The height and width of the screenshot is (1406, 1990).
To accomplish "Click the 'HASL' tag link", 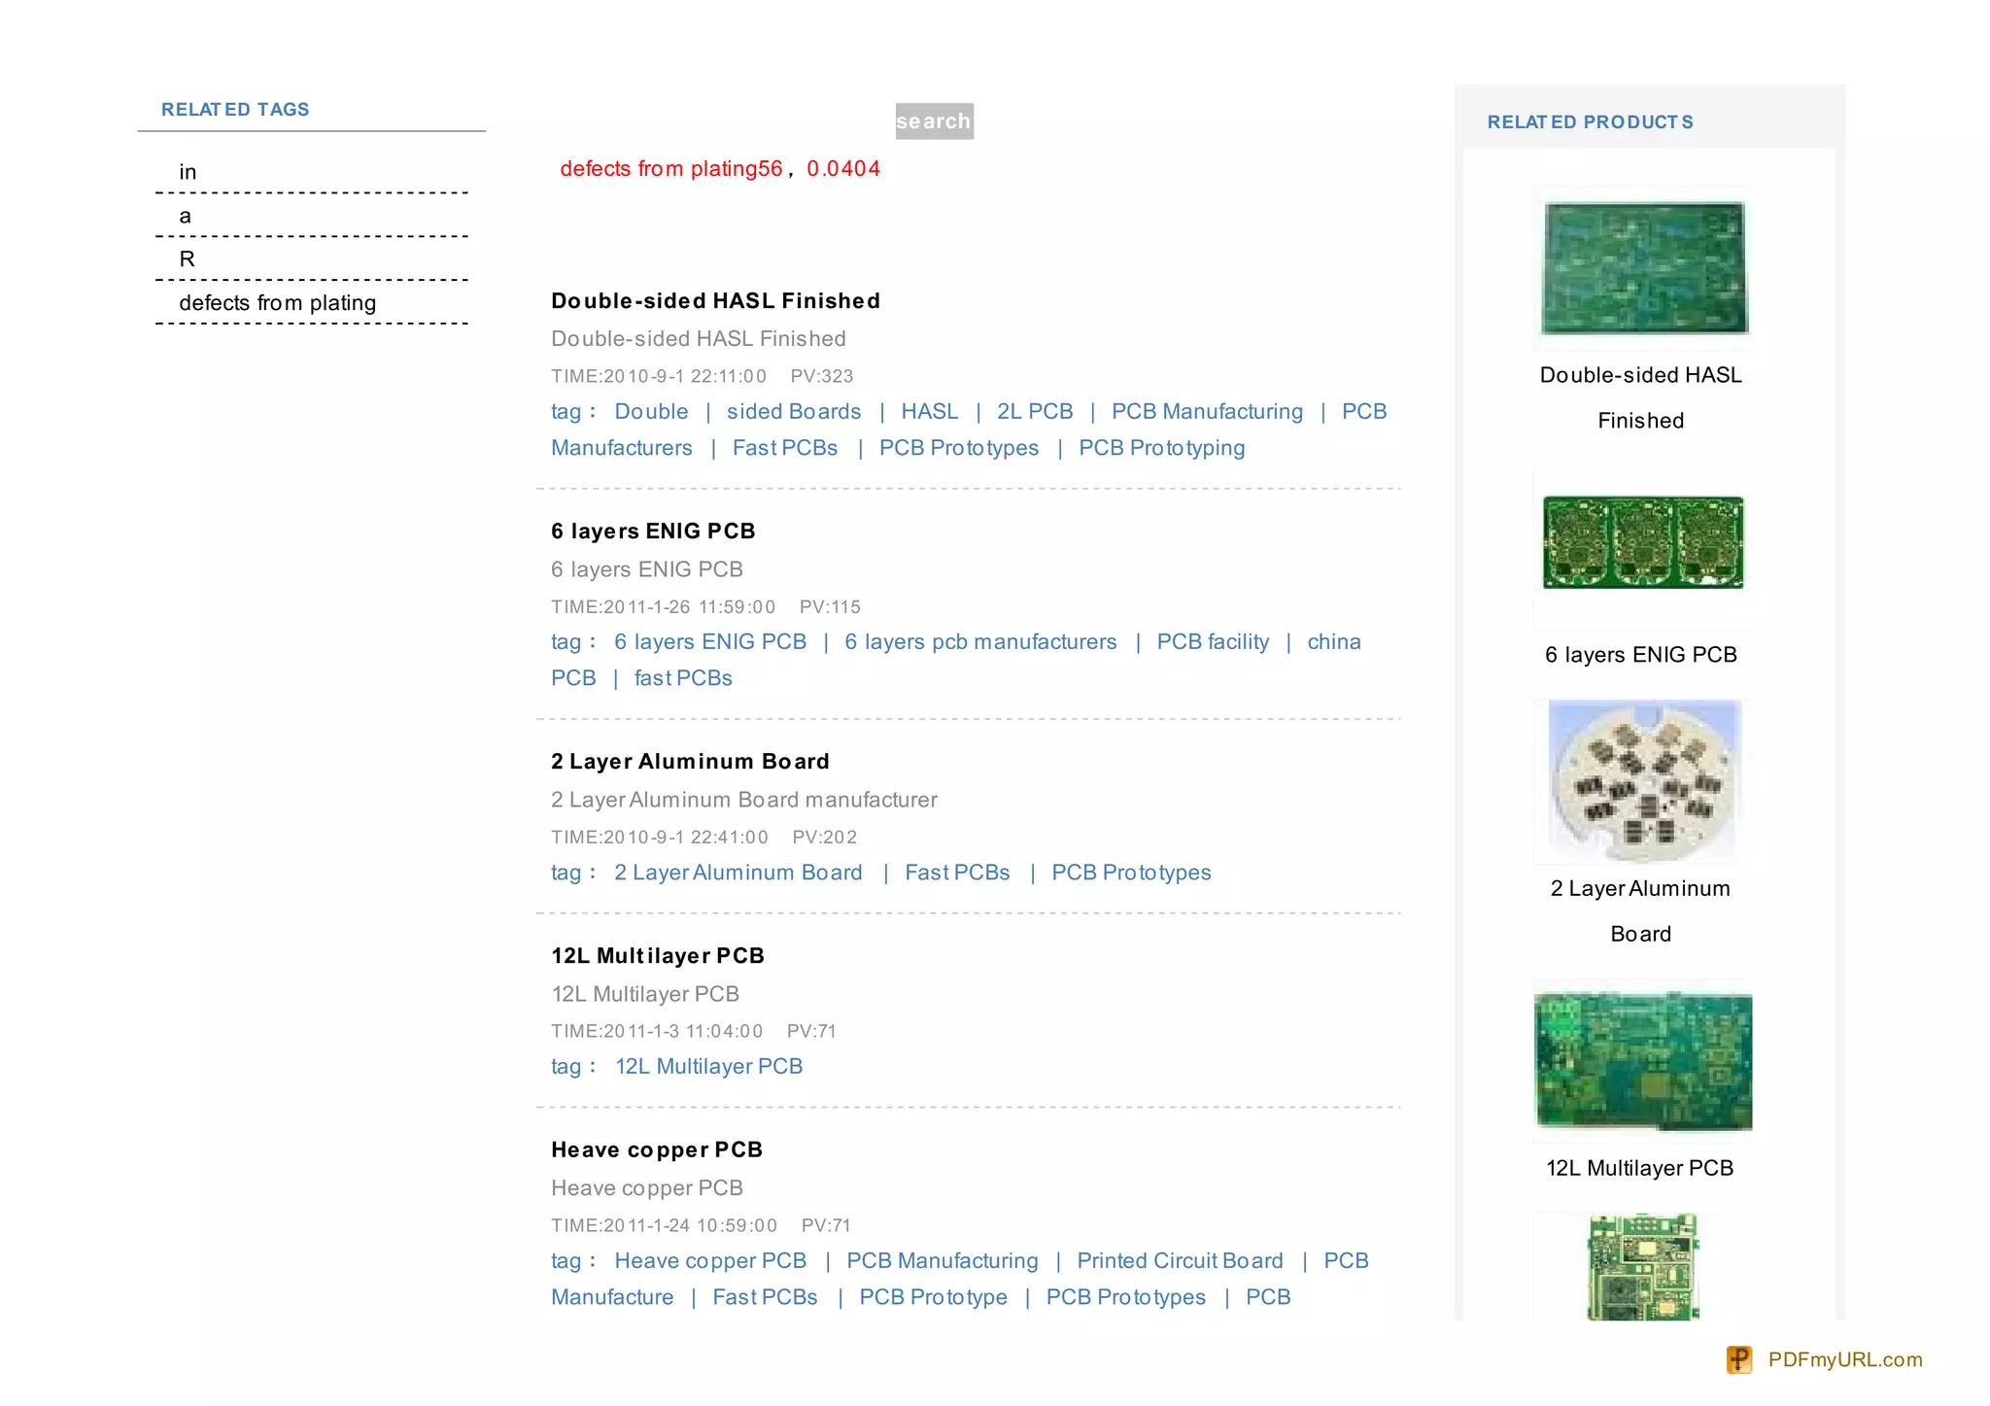I will [929, 412].
